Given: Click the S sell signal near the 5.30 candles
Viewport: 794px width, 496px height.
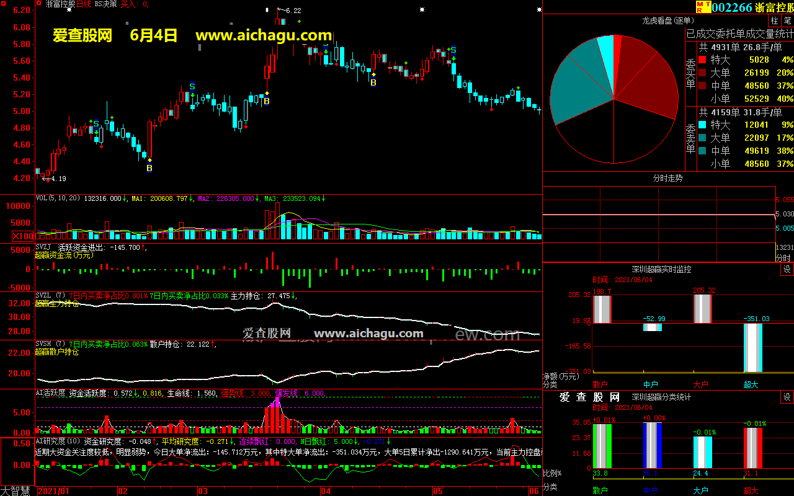Looking at the screenshot, I should click(192, 86).
